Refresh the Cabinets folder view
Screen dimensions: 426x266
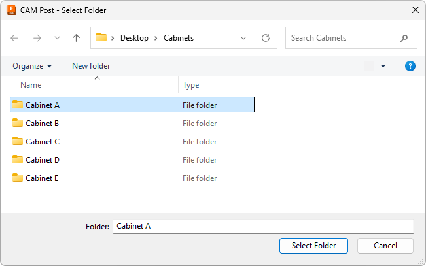(x=266, y=38)
